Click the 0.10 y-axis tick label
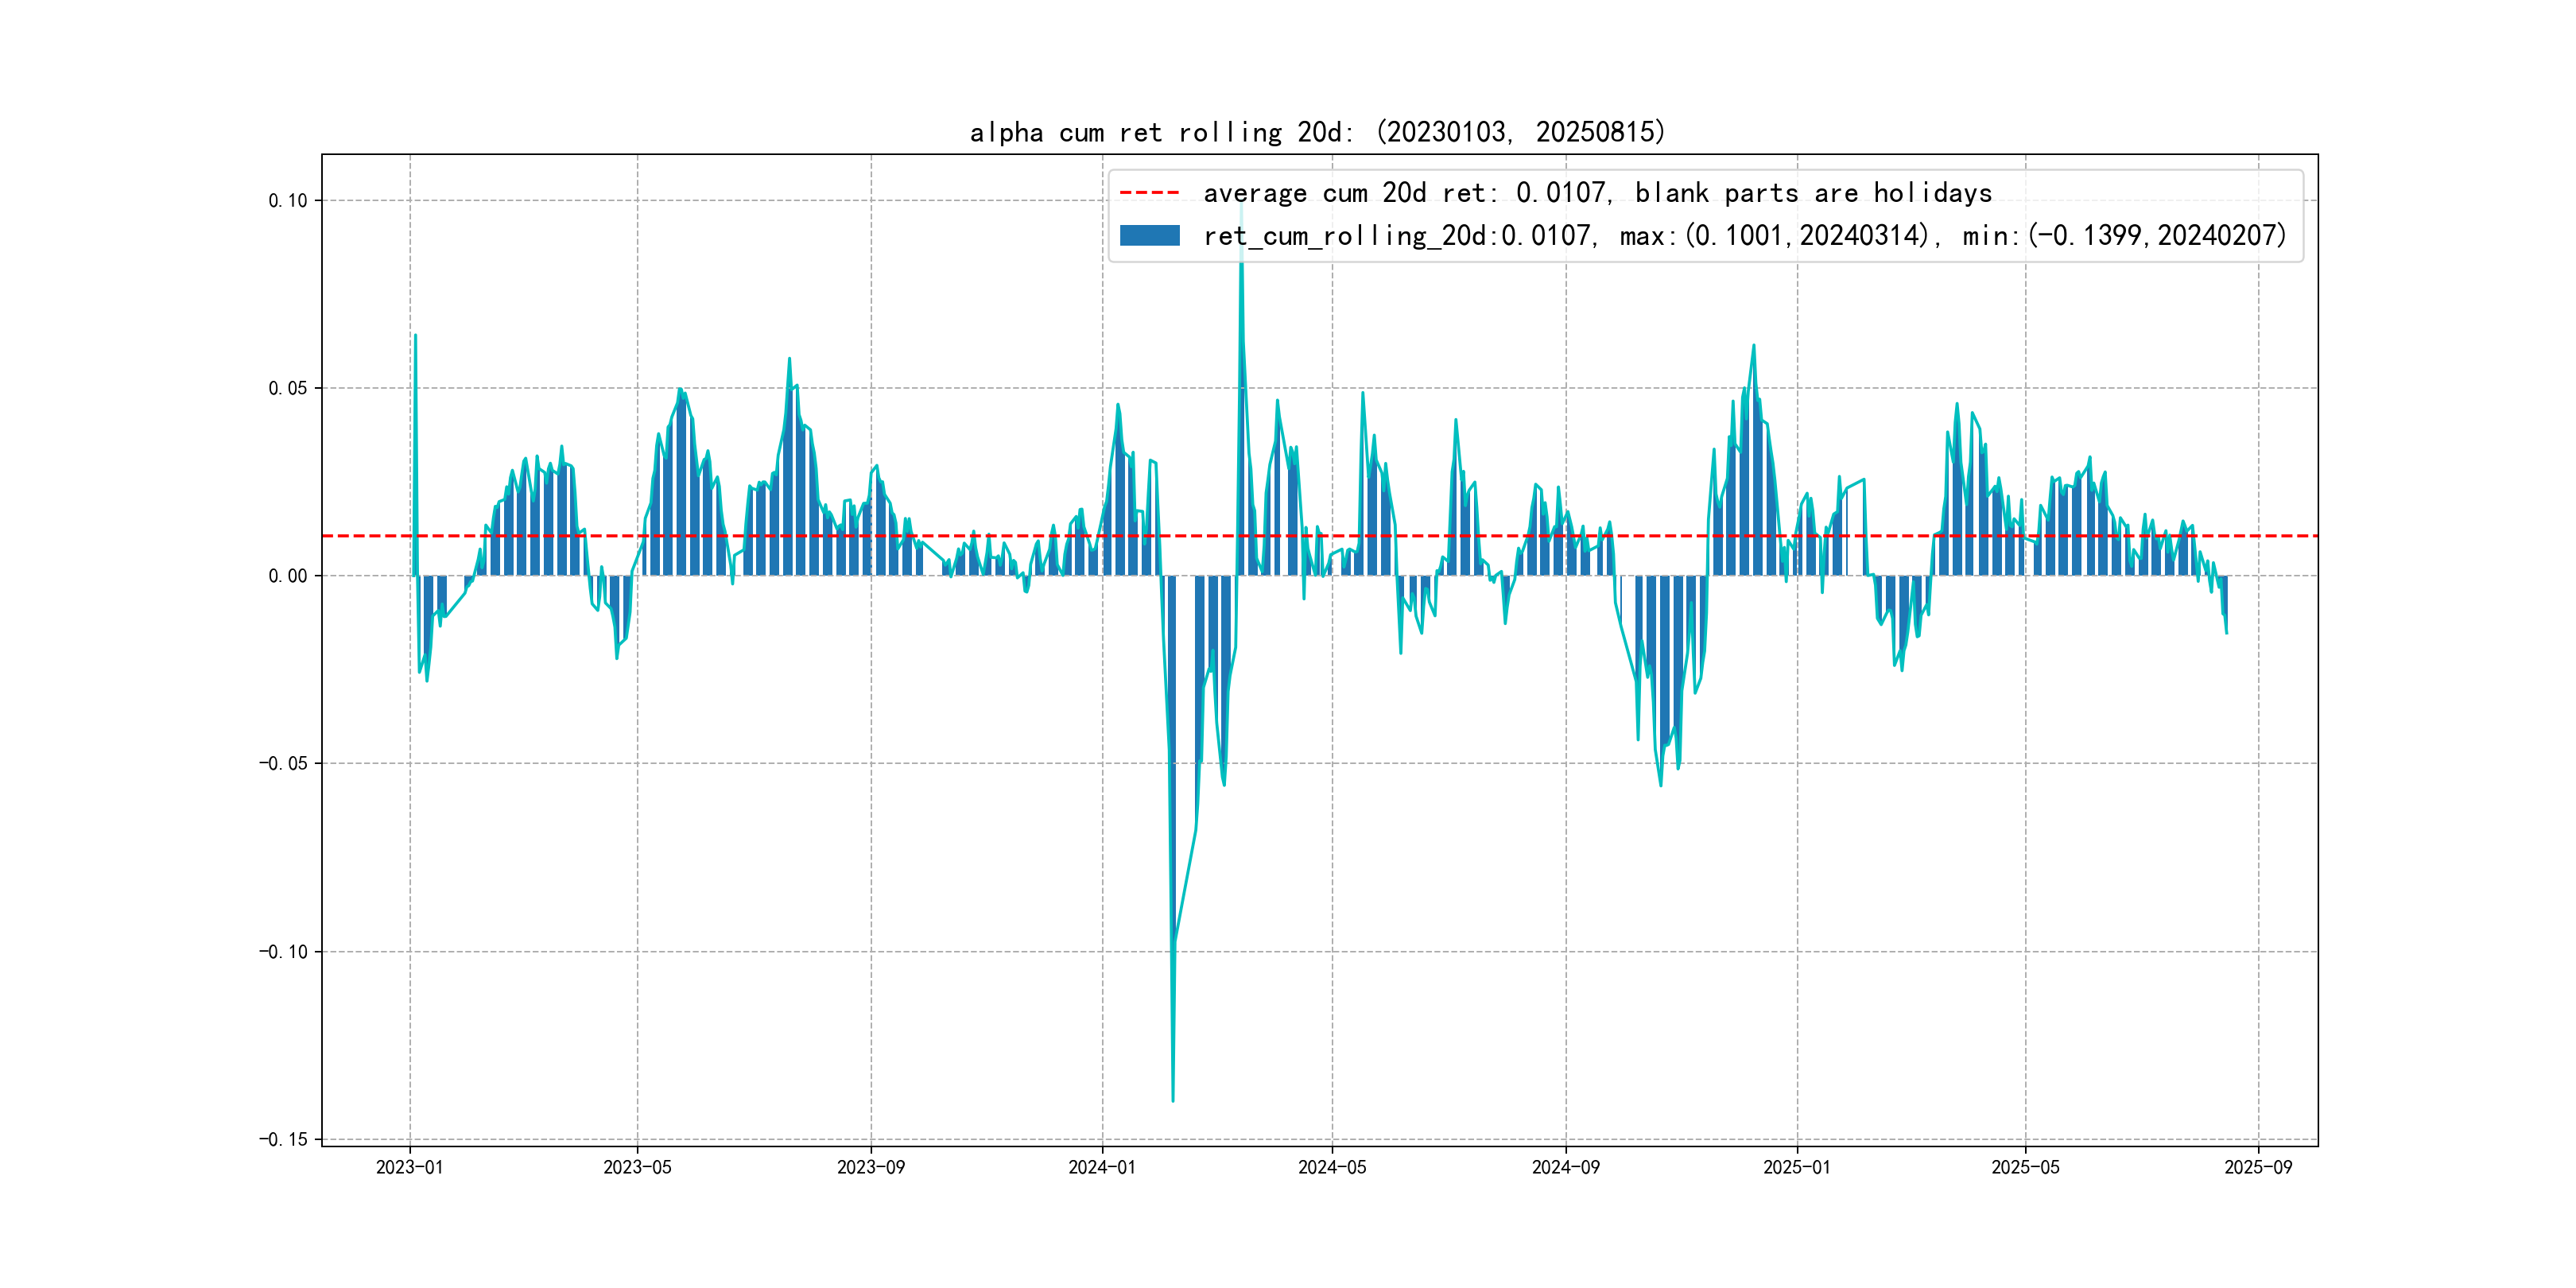Image resolution: width=2576 pixels, height=1288 pixels. [287, 201]
